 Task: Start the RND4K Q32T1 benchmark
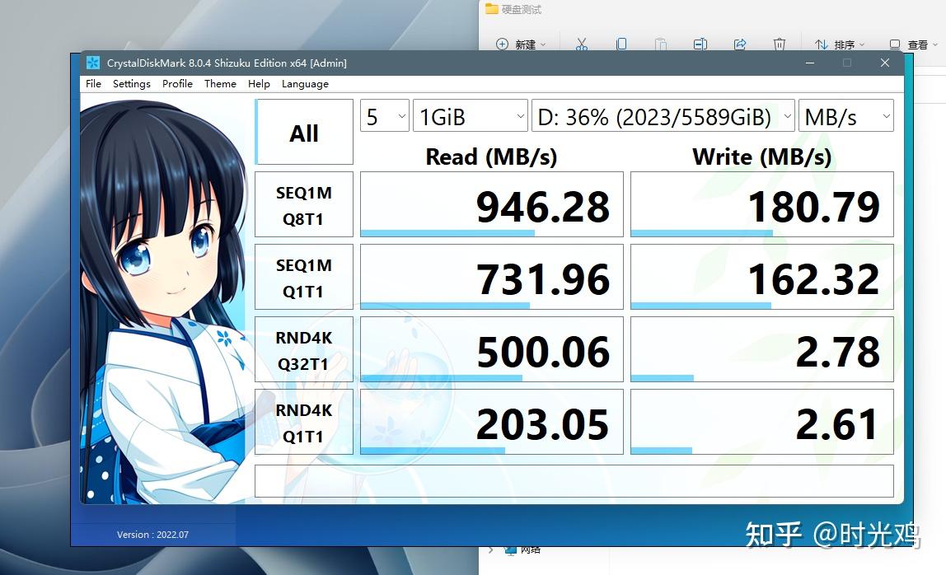point(303,349)
